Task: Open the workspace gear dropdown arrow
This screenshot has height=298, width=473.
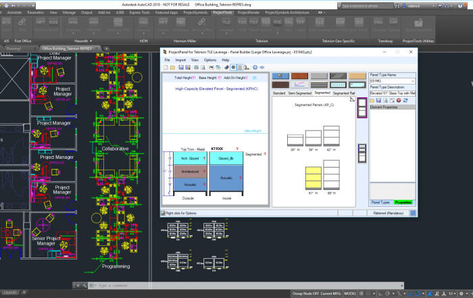Action: point(466,293)
